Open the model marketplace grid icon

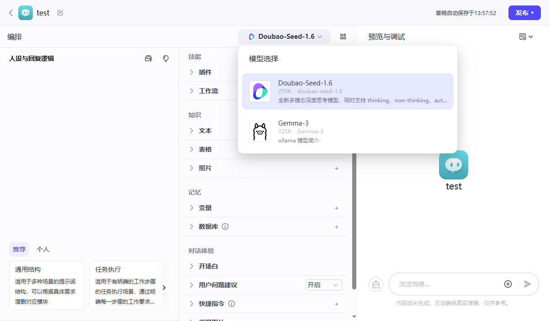pos(343,36)
